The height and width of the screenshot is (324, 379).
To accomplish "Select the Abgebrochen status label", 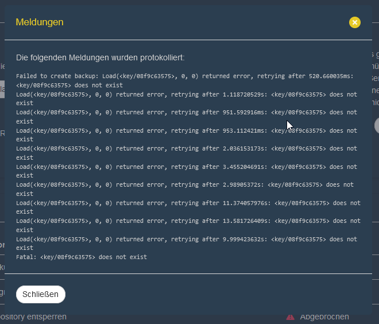I will tap(324, 317).
